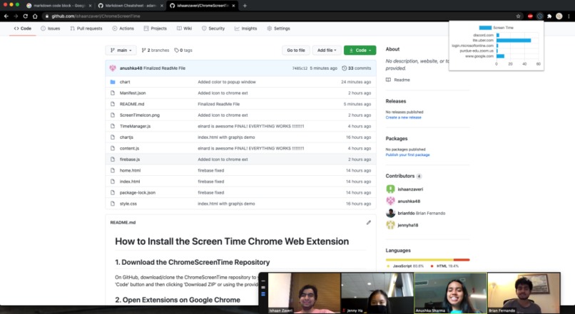Open the Wiki tab

coord(184,28)
